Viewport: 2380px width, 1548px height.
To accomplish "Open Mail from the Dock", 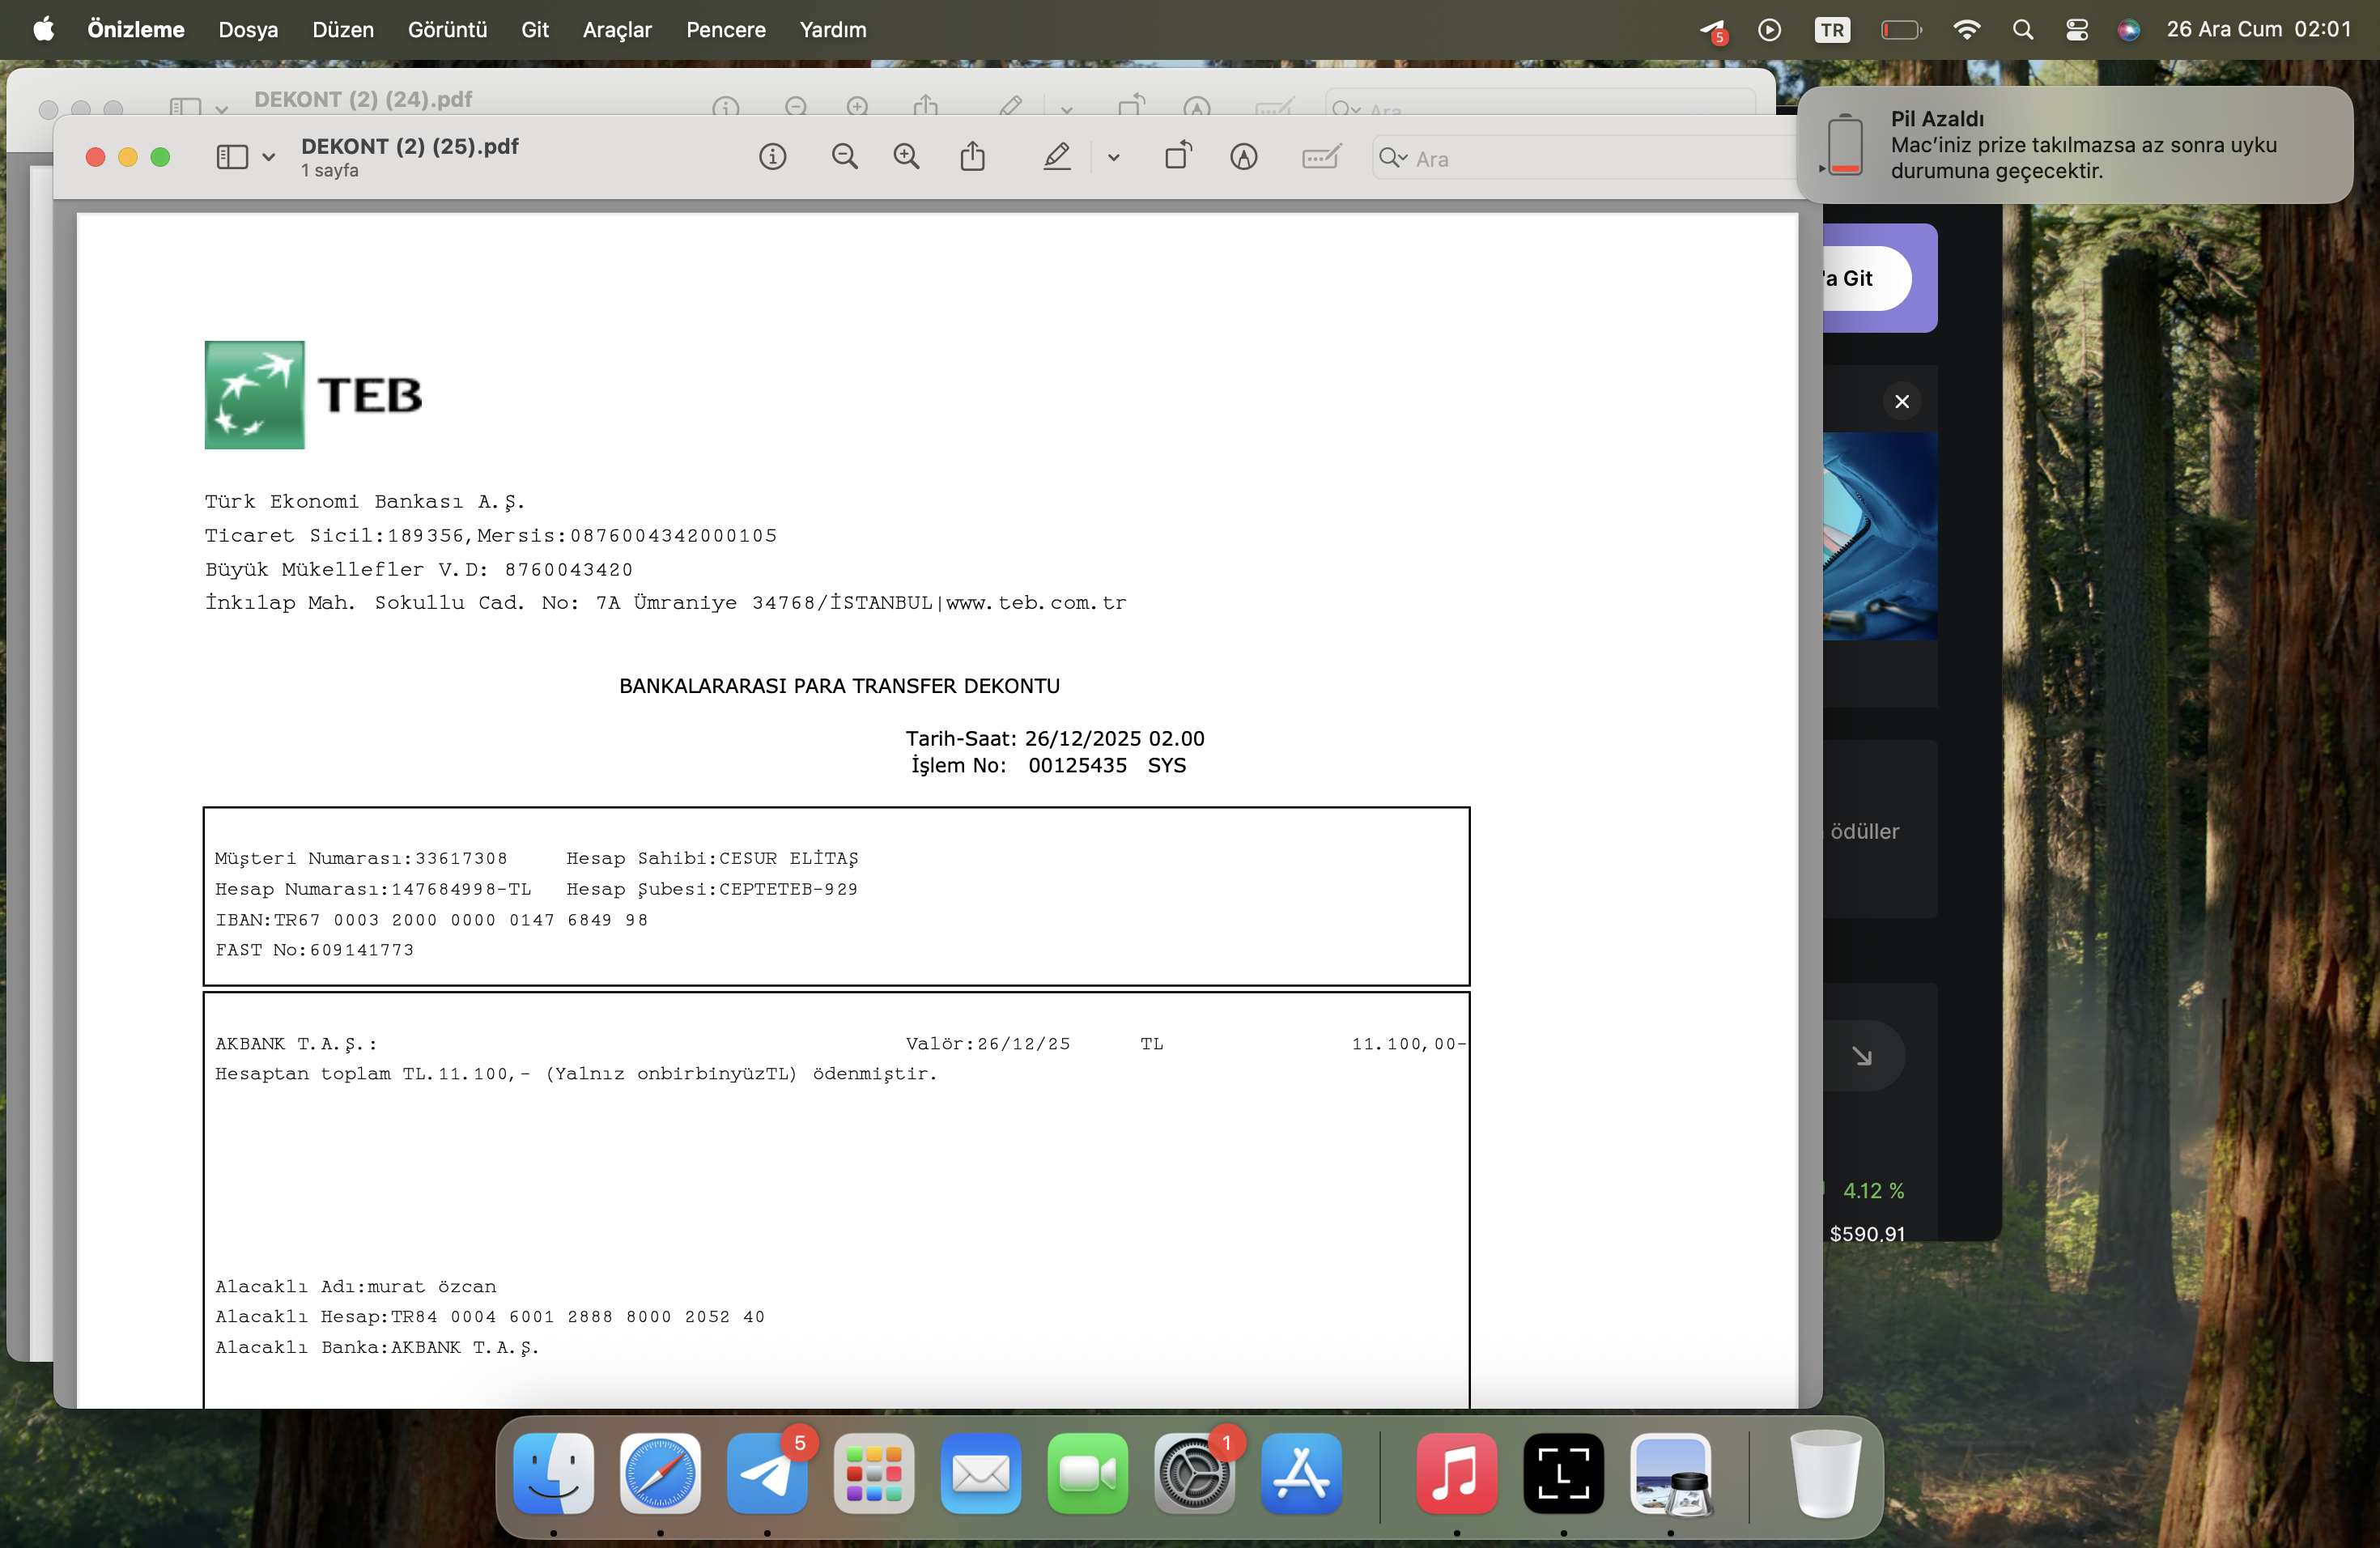I will coord(981,1473).
